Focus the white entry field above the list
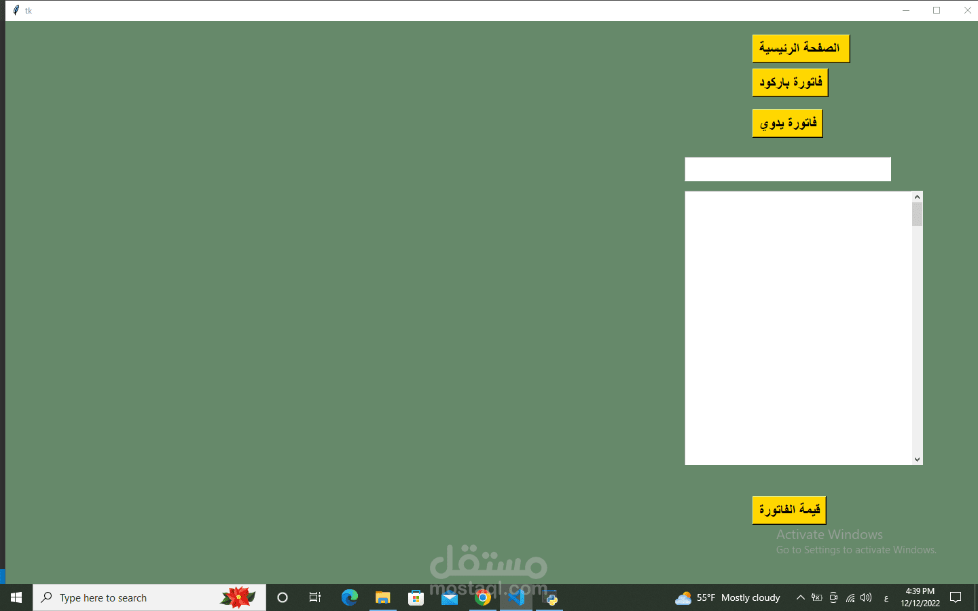This screenshot has height=611, width=978. point(788,169)
